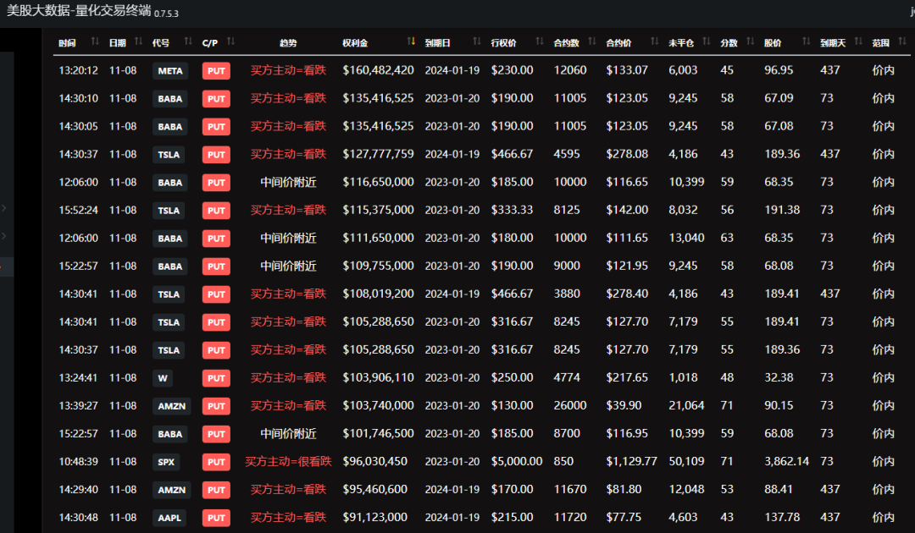Sort by the 范围 column sort icon
The width and height of the screenshot is (915, 533).
coord(902,41)
